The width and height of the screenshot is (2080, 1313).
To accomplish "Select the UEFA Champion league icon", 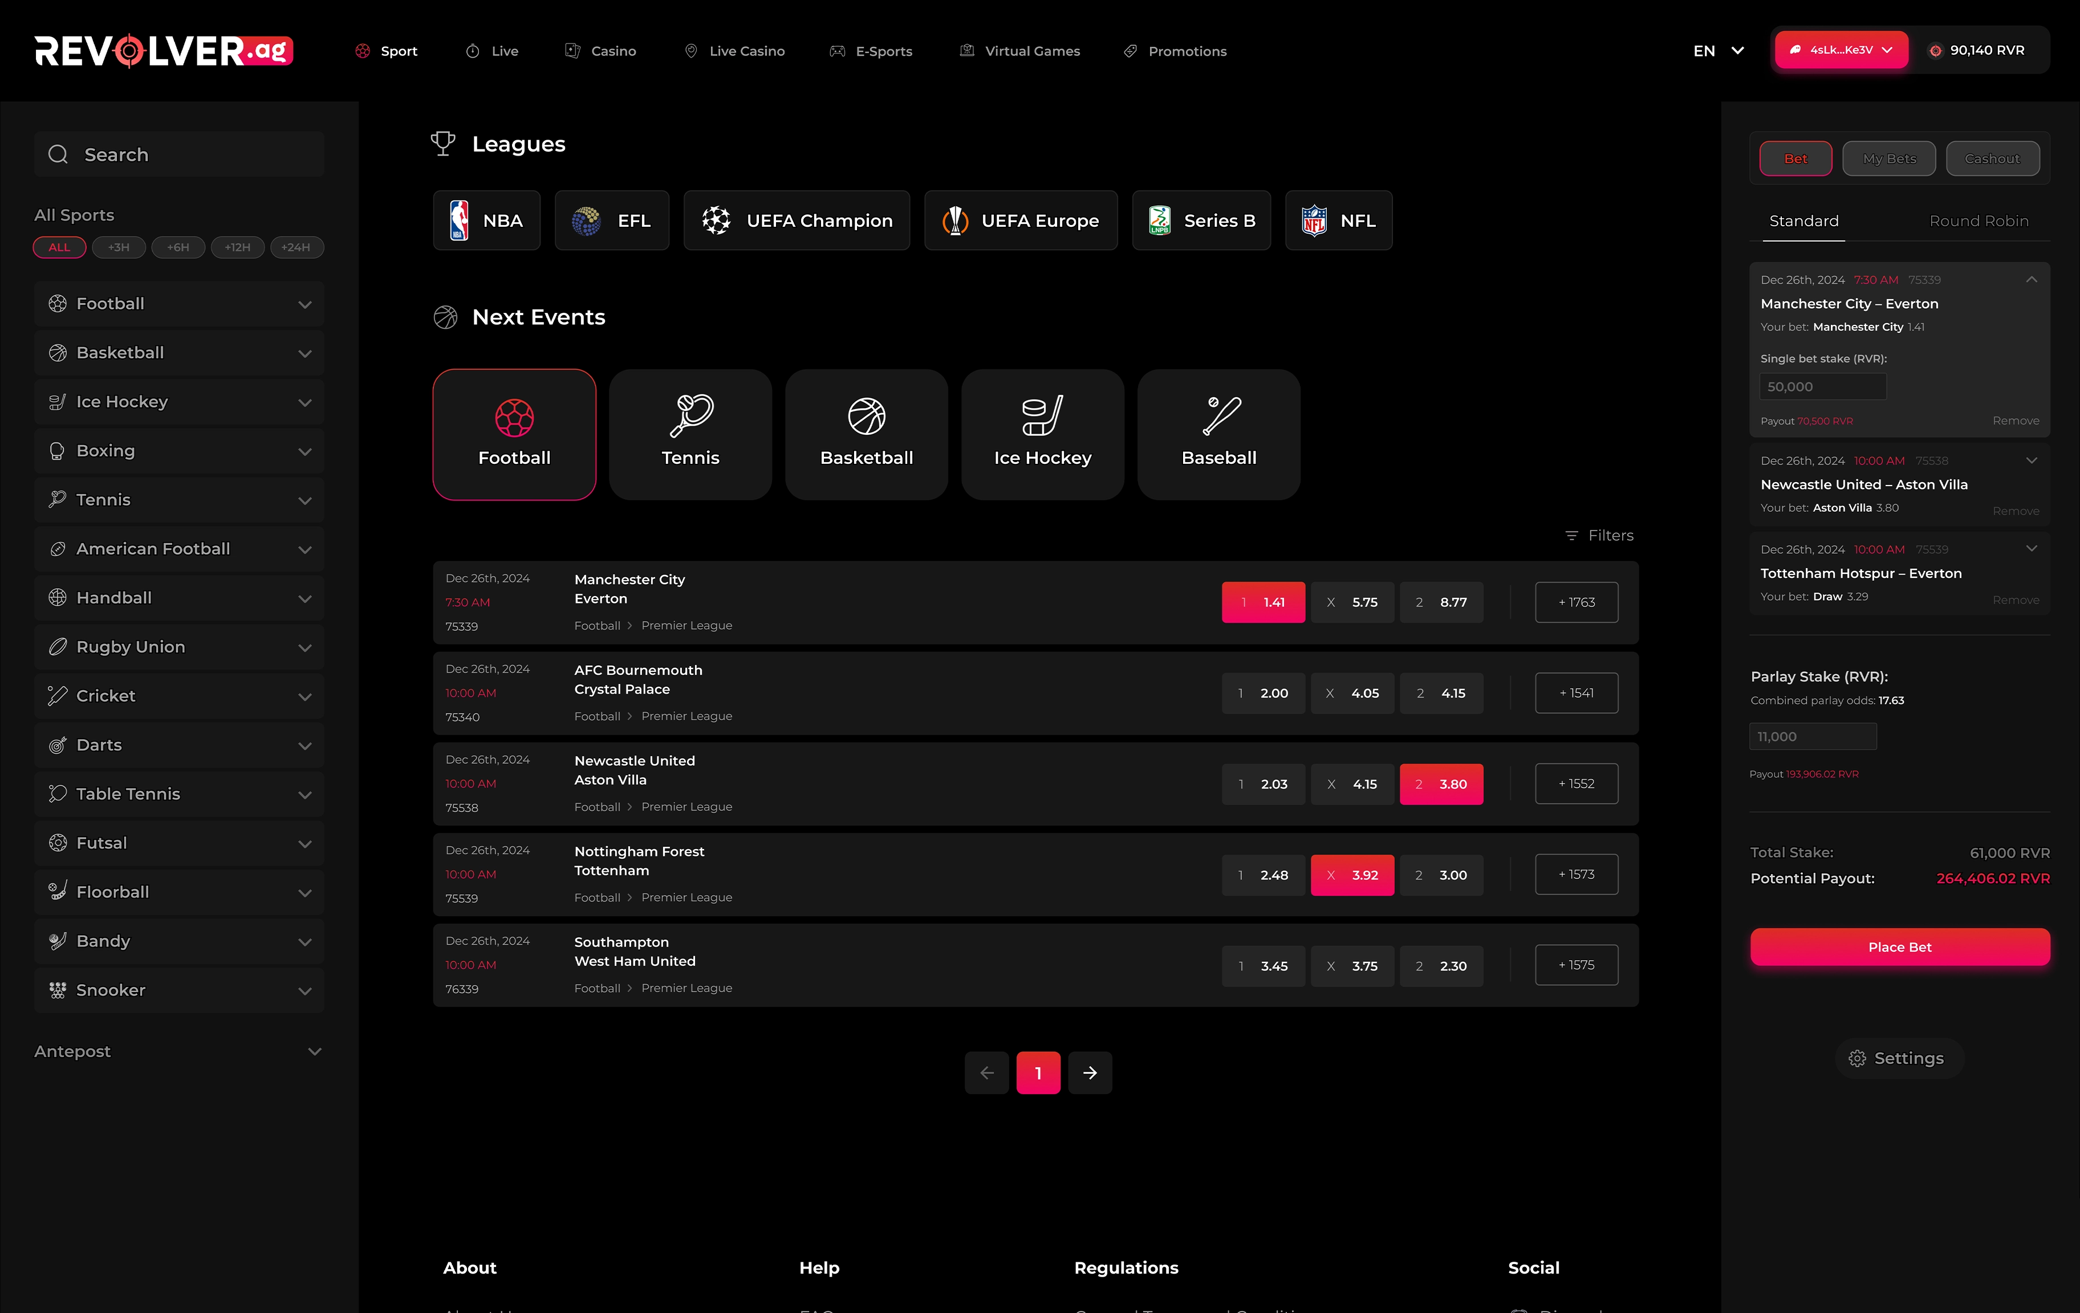I will tap(716, 221).
